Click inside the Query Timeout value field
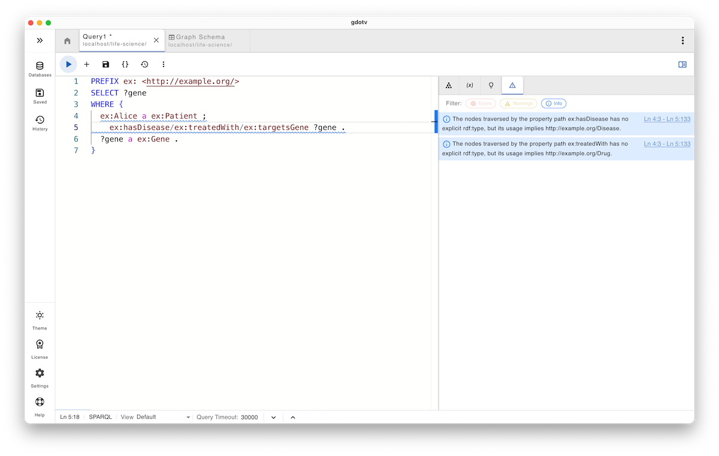The width and height of the screenshot is (719, 456). [x=249, y=416]
